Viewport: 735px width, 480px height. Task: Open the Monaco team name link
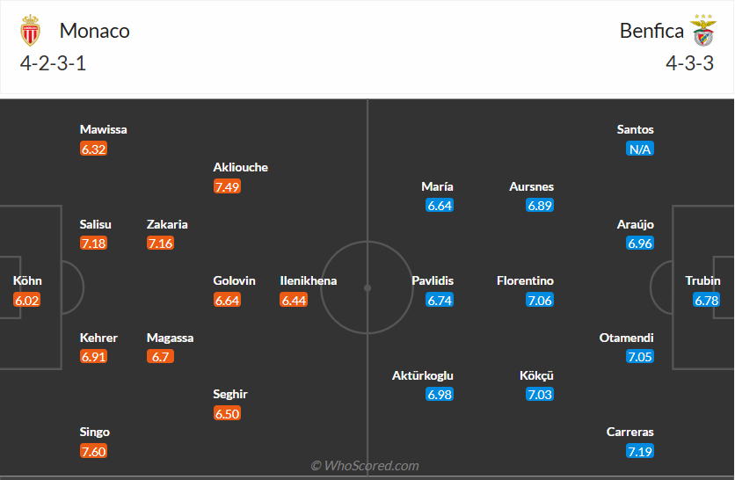tap(94, 31)
